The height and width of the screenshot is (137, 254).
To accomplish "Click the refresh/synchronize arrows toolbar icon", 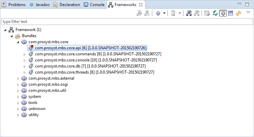I will pyautogui.click(x=238, y=13).
